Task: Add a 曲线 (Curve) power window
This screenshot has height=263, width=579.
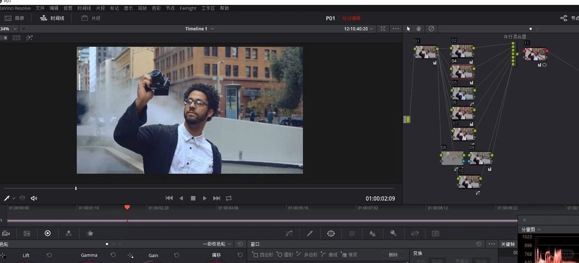Action: 329,255
